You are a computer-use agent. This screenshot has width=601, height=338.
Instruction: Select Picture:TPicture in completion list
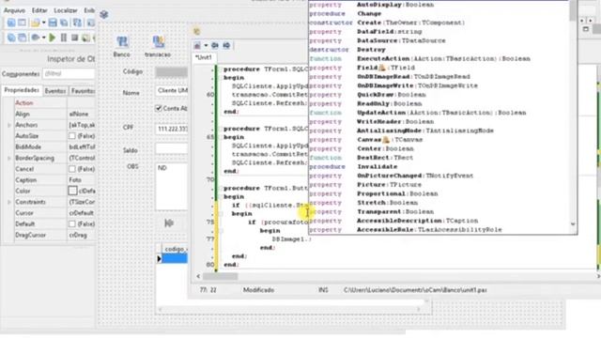(x=439, y=185)
